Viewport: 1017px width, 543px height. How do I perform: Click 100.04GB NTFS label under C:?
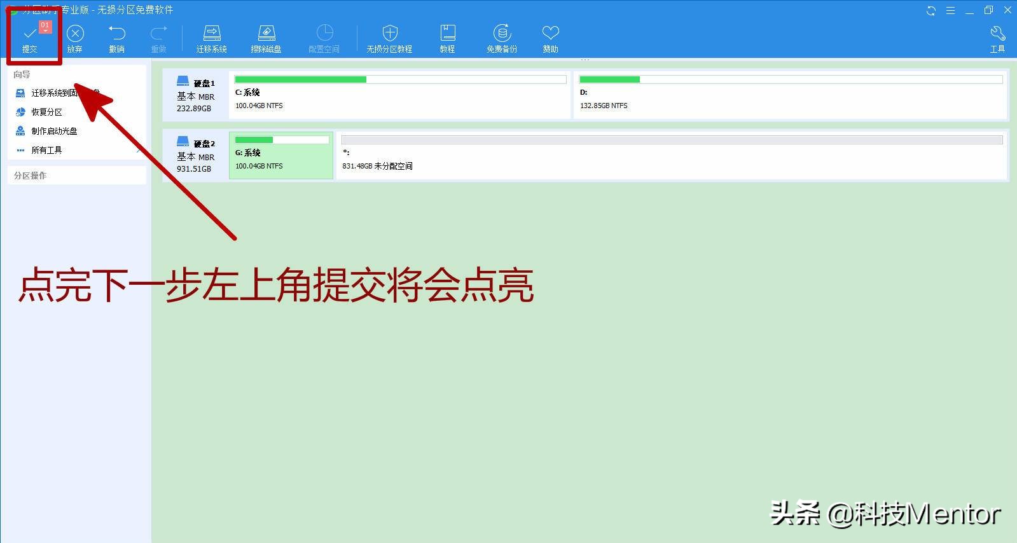tap(259, 106)
